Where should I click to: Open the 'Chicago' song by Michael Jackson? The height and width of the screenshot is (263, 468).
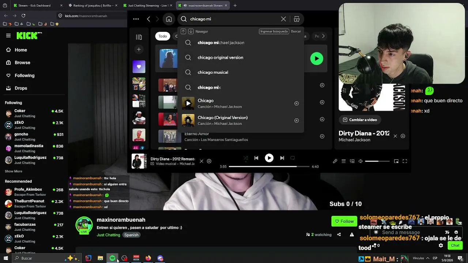241,103
